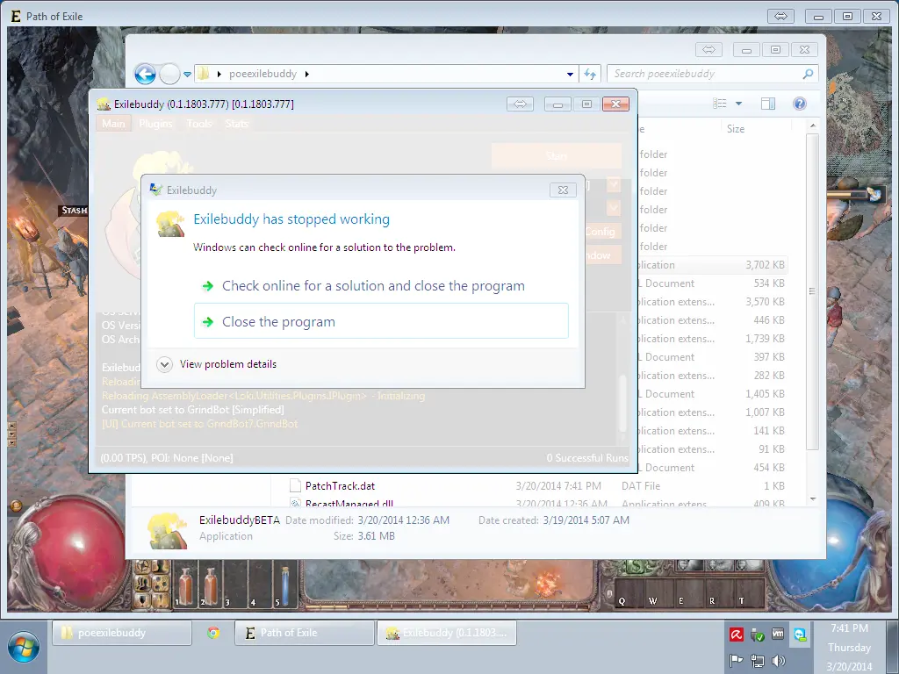Open the change-view dropdown arrow

738,104
